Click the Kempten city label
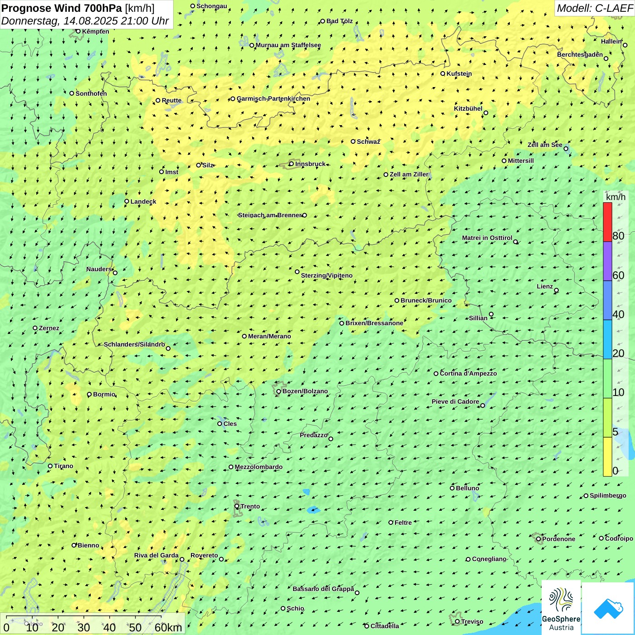 96,31
